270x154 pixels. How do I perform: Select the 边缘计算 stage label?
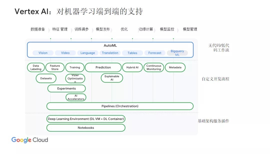pyautogui.click(x=146, y=29)
